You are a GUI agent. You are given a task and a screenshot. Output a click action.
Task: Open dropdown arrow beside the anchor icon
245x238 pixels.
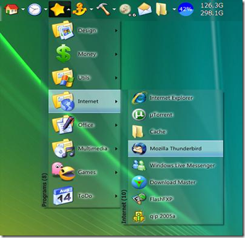point(91,9)
